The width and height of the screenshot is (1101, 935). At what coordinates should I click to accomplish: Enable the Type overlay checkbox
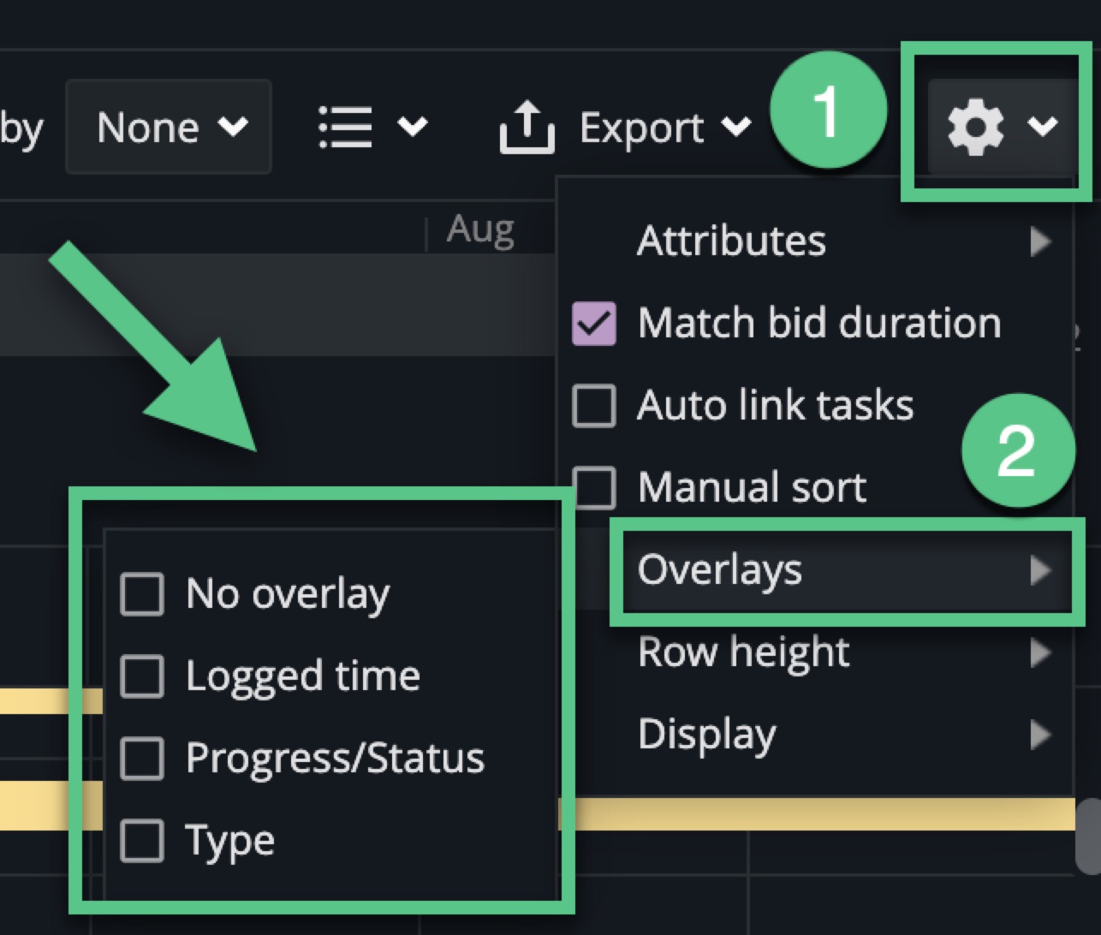pos(142,840)
